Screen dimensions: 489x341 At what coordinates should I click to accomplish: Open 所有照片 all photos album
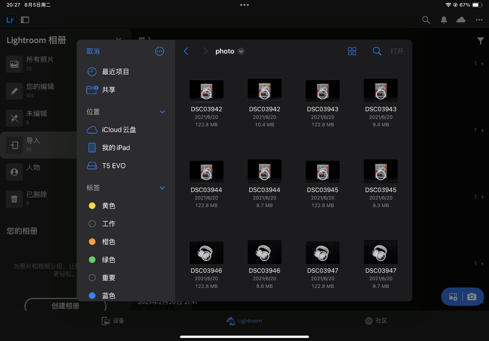pos(39,64)
